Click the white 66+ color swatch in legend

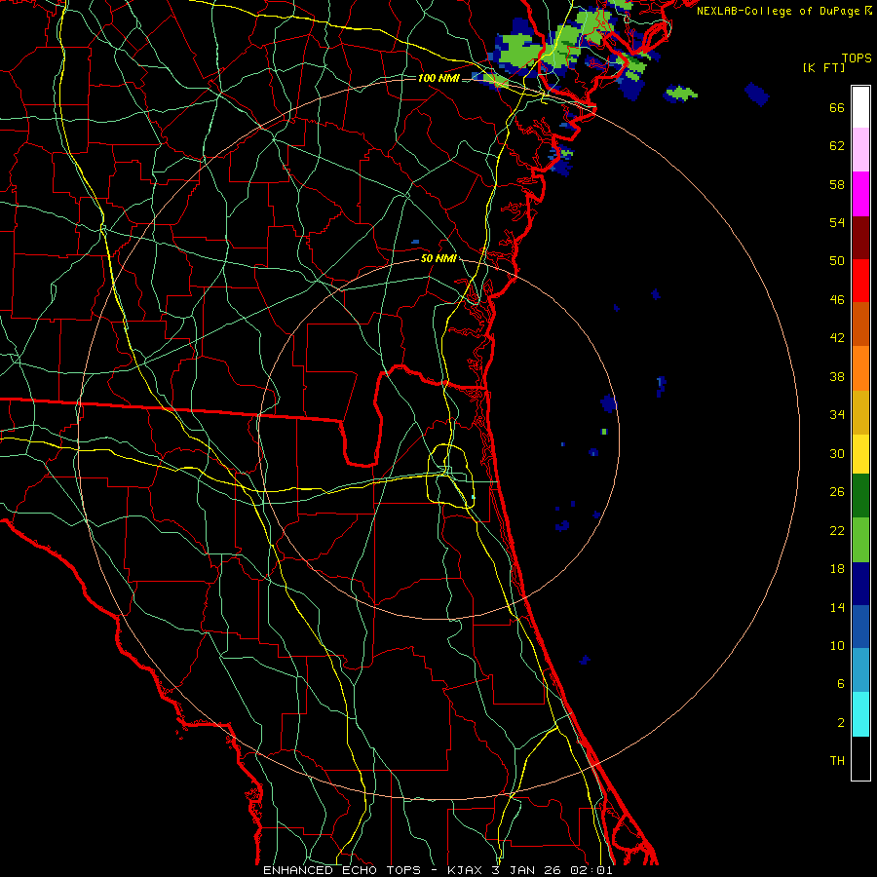click(x=860, y=107)
